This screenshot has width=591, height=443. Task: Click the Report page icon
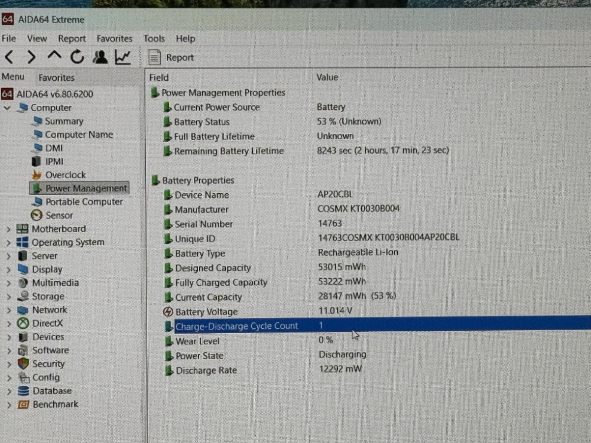154,57
